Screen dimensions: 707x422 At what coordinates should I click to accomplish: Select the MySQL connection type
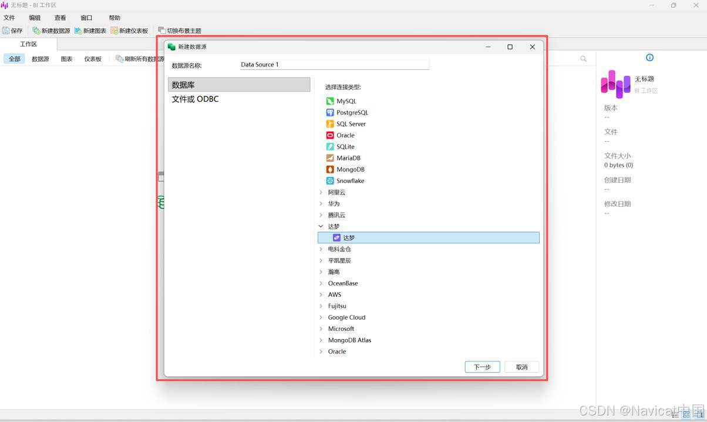point(341,101)
